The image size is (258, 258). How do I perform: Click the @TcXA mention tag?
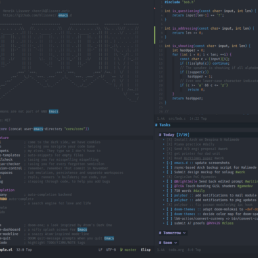coord(179,186)
